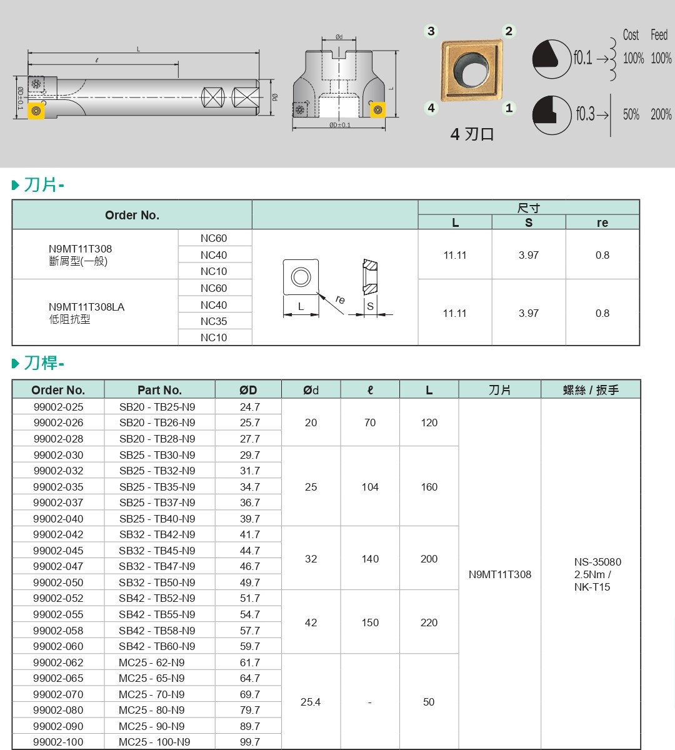Click the '50%' cost value
This screenshot has width=675, height=750.
[631, 114]
